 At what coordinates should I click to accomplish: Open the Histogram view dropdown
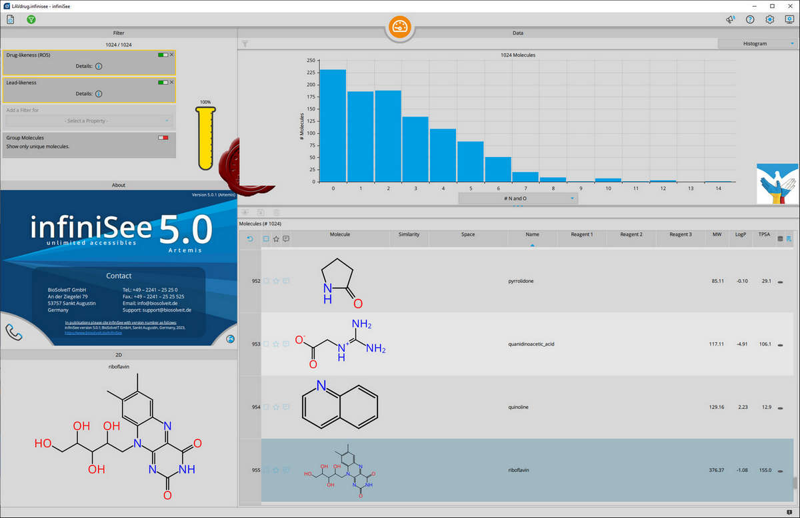[758, 44]
